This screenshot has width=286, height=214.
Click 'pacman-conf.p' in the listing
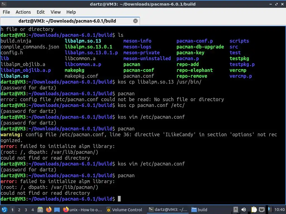click(195, 41)
